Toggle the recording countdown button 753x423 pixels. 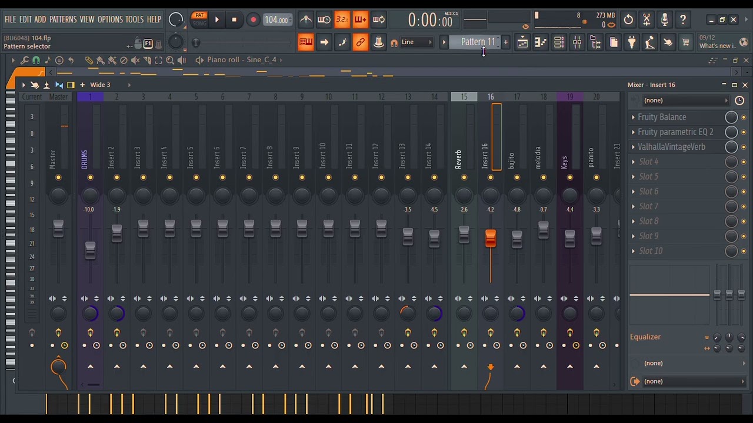(x=342, y=20)
